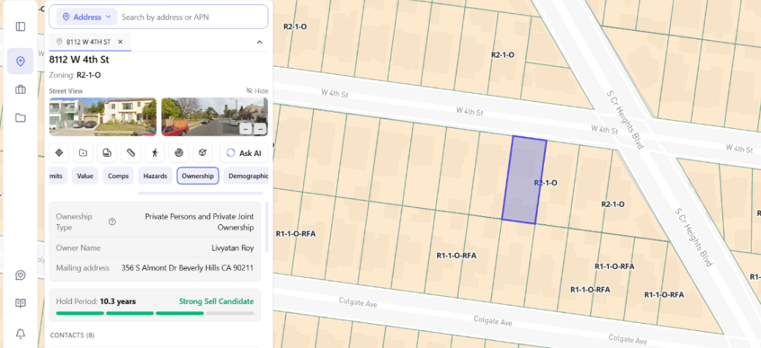
Task: Click the add-to-folder icon
Action: click(83, 152)
